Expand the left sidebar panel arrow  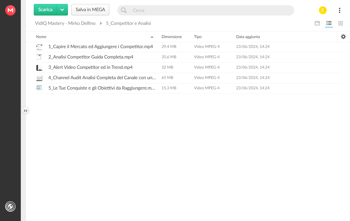pyautogui.click(x=25, y=111)
